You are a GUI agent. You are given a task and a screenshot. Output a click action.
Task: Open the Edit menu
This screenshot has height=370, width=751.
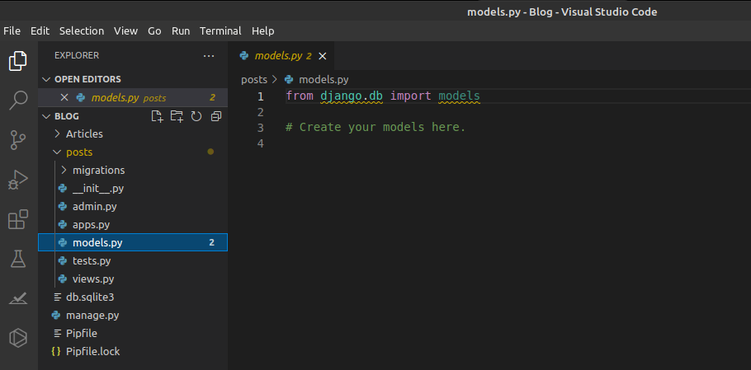[40, 31]
